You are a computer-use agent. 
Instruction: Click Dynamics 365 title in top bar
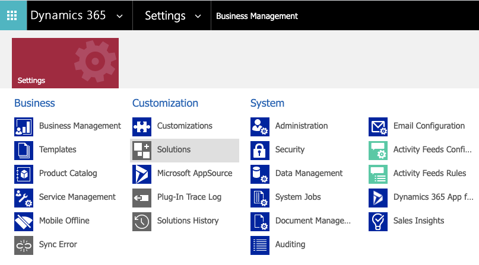pyautogui.click(x=68, y=15)
